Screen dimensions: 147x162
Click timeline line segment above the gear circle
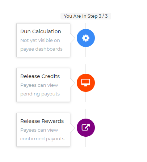(x=85, y=26)
